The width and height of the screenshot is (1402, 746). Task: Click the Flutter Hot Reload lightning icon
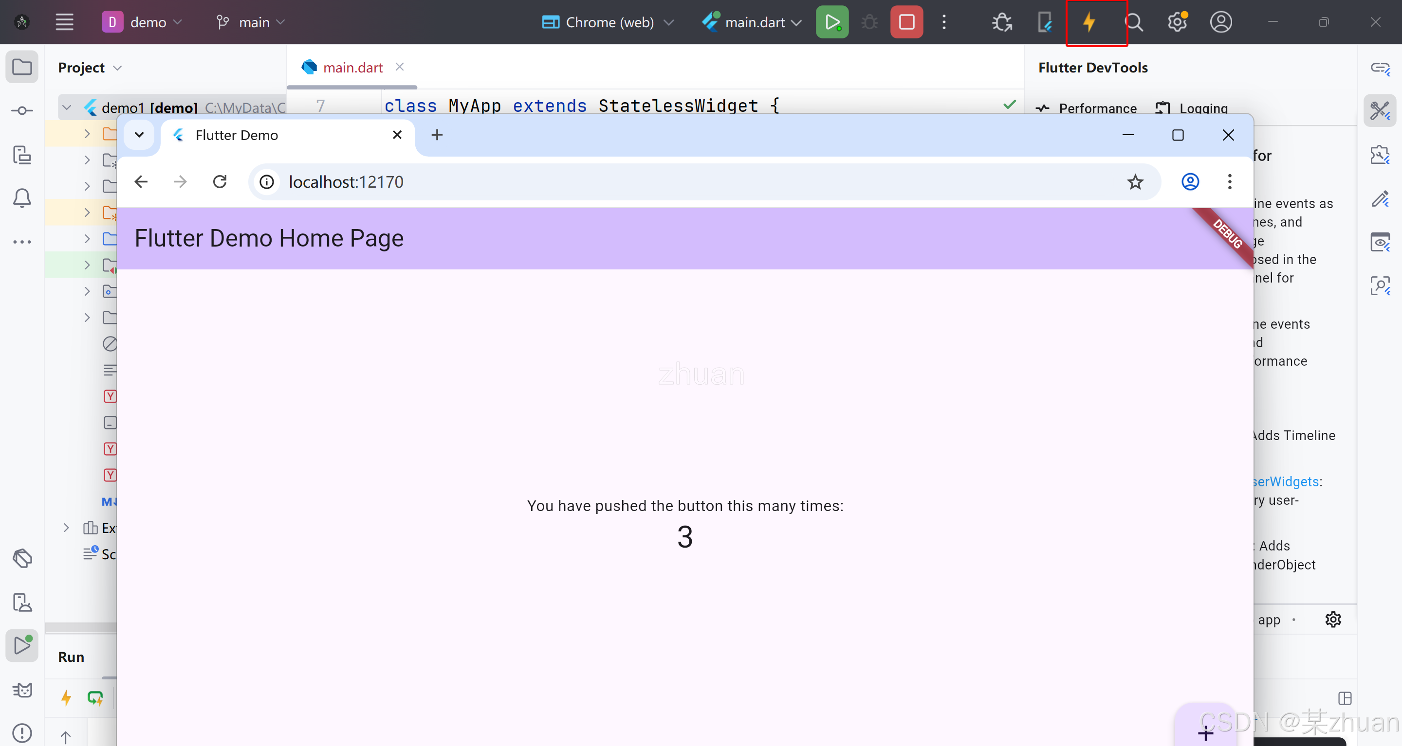1089,22
